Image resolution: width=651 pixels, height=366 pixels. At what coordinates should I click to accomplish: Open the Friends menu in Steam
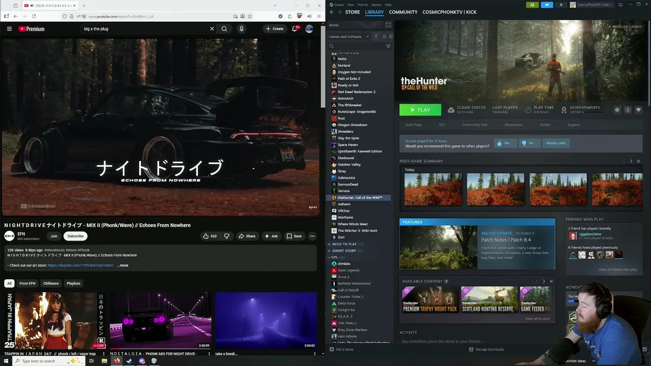tap(363, 5)
